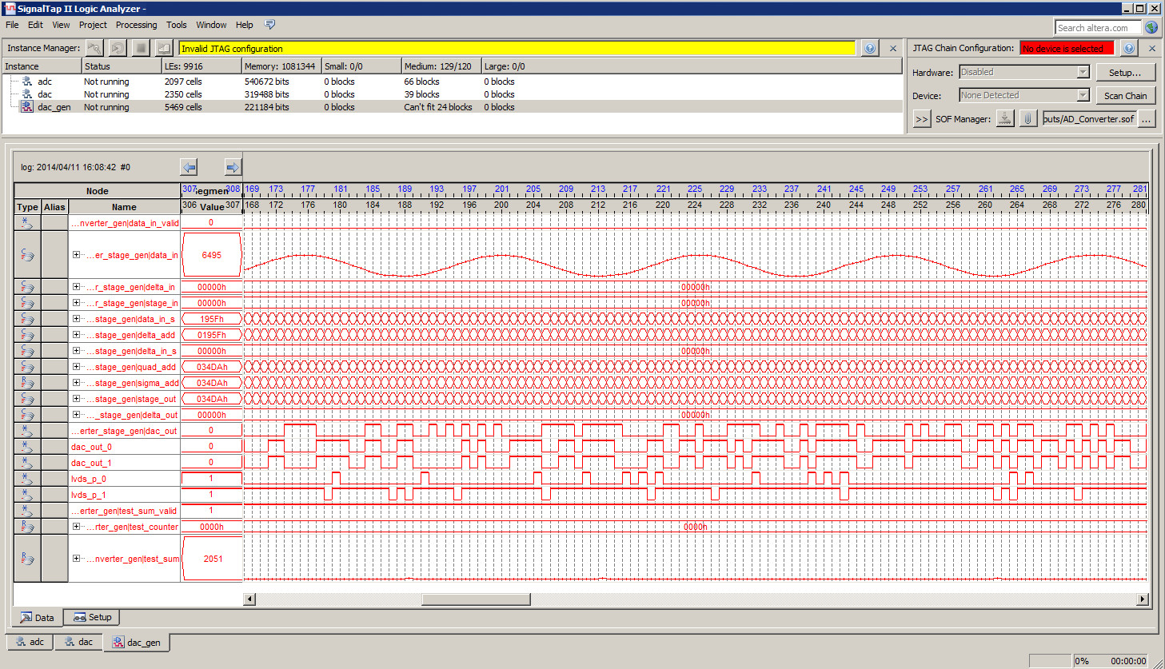The height and width of the screenshot is (669, 1165).
Task: Switch to the Setup tab
Action: point(92,617)
